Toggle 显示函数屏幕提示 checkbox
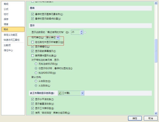The image size is (159, 122). (x=33, y=51)
